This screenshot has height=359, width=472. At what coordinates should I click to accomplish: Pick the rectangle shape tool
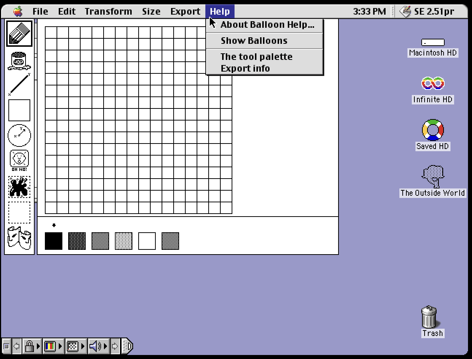(x=19, y=110)
